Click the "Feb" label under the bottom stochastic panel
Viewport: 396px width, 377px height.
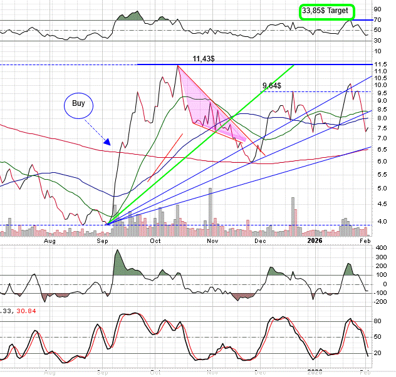pos(365,373)
